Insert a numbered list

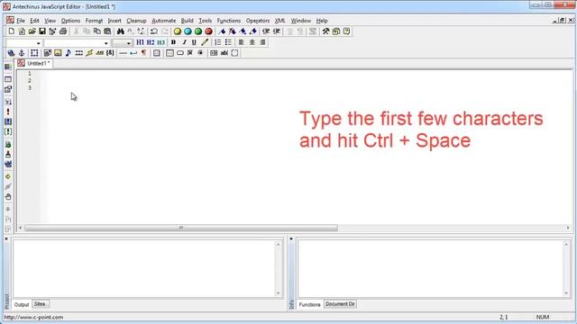(x=218, y=42)
